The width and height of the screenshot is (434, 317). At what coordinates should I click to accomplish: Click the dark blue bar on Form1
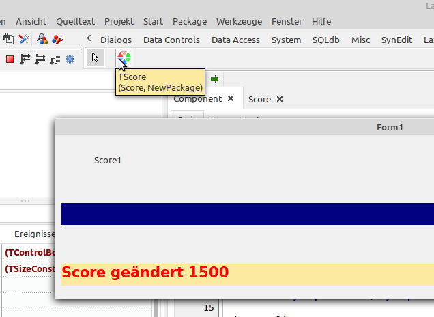[248, 214]
